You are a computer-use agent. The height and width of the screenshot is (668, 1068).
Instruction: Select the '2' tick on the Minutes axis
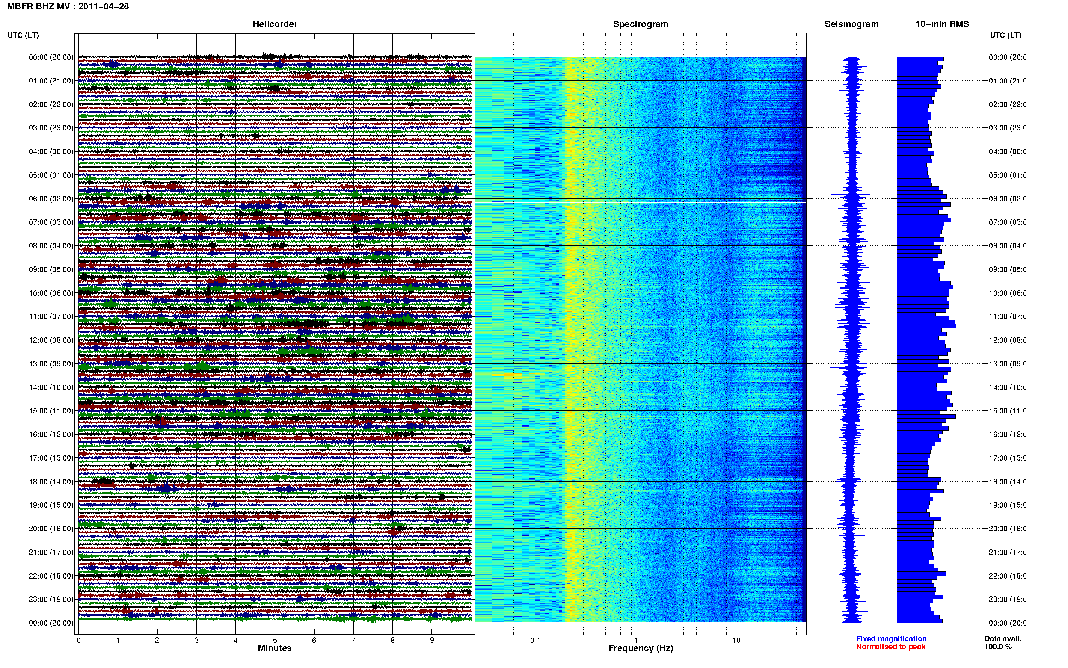coord(157,640)
